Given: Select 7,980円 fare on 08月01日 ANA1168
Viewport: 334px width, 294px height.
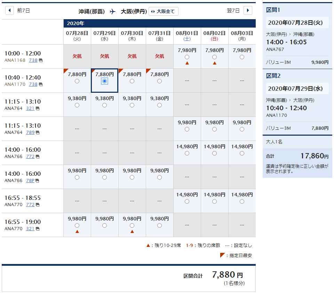Looking at the screenshot, I should 187,57.
